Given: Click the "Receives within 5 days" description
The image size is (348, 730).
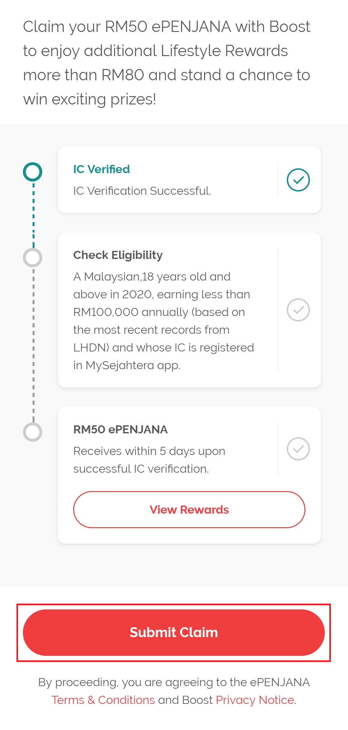Looking at the screenshot, I should 149,460.
